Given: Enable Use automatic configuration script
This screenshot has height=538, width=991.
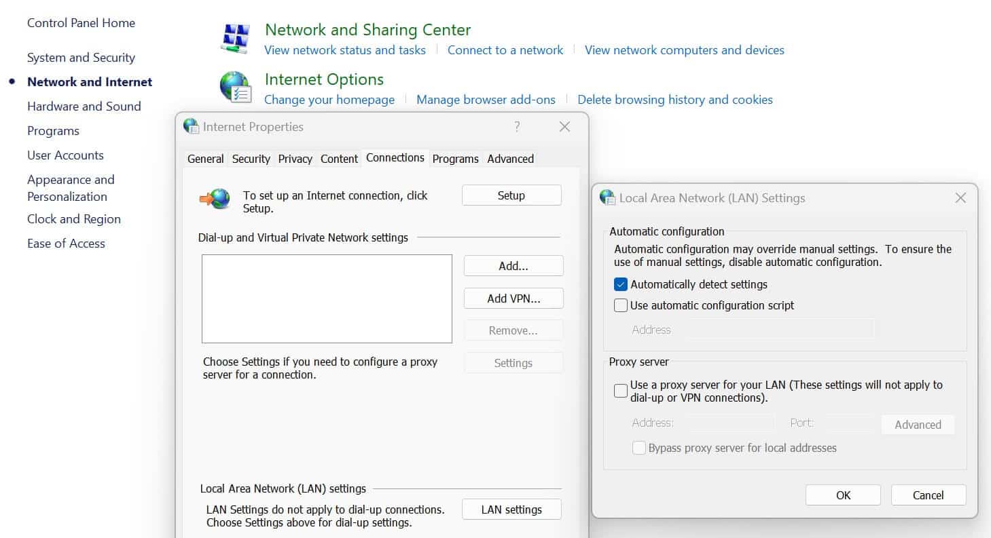Looking at the screenshot, I should 620,305.
